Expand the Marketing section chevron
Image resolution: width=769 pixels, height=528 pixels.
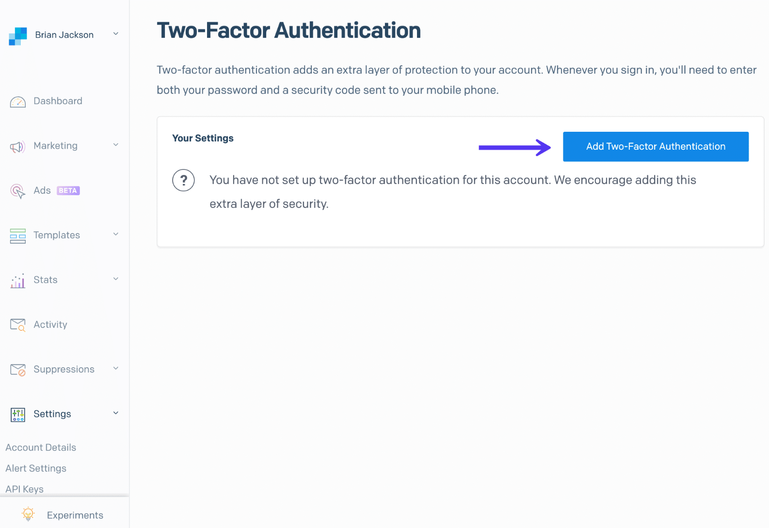115,145
